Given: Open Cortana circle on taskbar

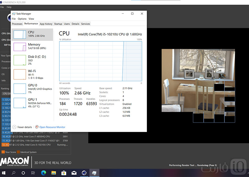Looking at the screenshot, I should coord(23,173).
